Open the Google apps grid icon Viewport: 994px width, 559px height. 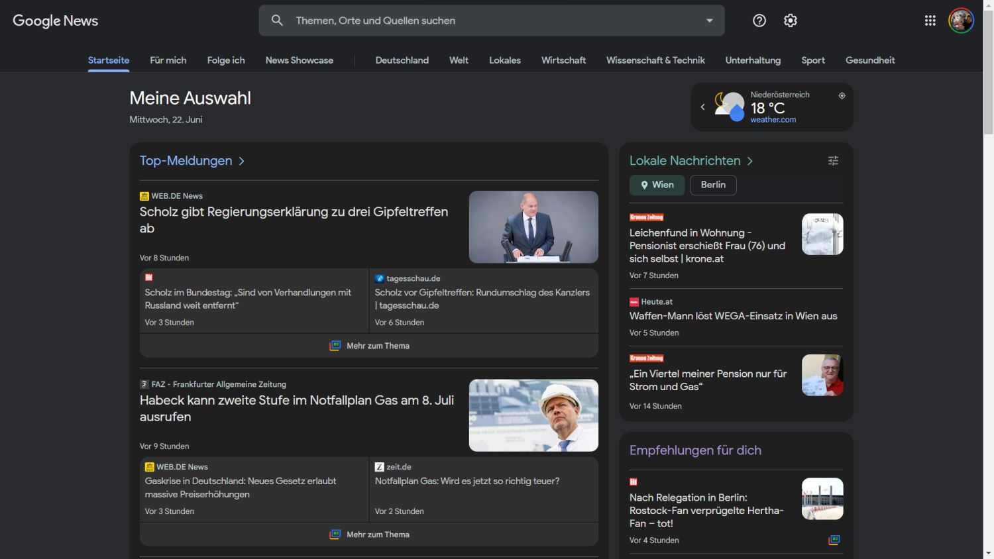tap(930, 21)
